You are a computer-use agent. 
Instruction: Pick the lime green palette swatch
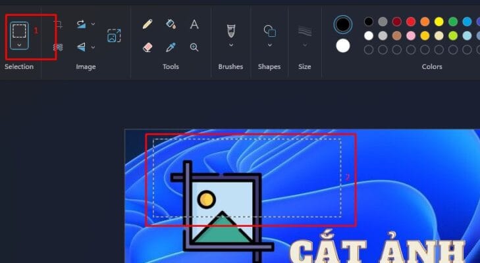pos(453,36)
